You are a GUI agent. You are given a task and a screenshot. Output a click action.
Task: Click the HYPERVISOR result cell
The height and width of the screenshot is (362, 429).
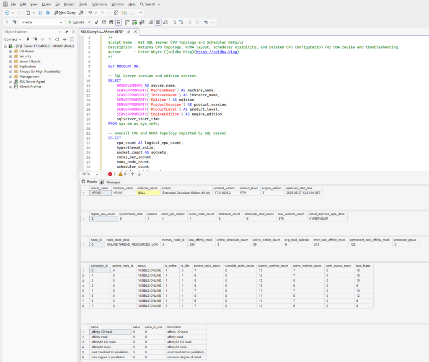coord(328,219)
